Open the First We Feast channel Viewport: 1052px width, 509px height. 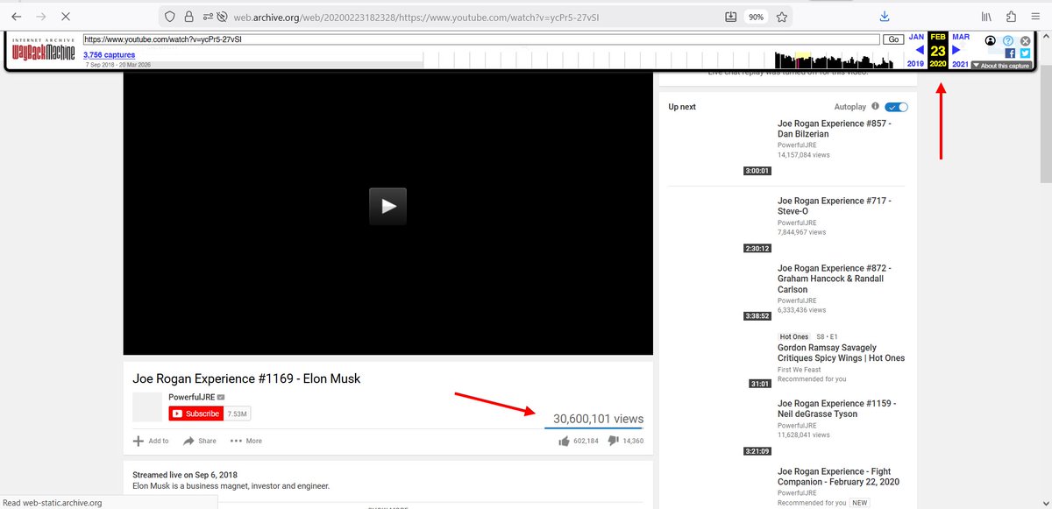pos(800,370)
